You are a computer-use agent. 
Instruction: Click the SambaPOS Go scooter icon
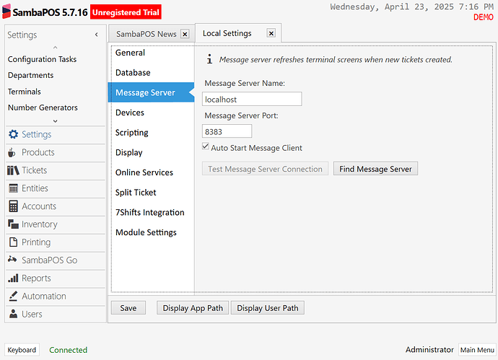pos(12,260)
